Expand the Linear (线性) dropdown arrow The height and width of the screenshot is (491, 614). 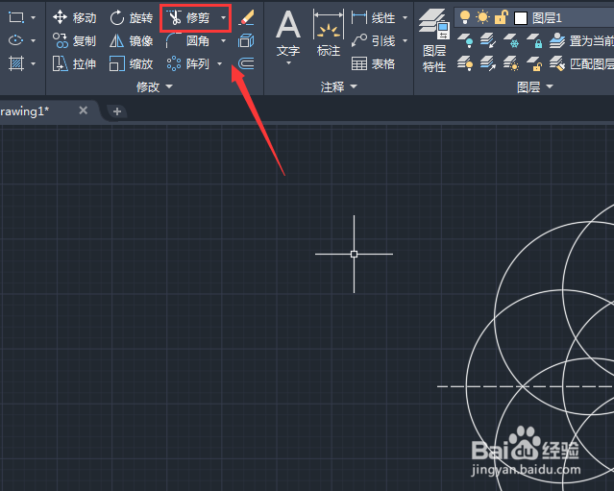[x=405, y=17]
